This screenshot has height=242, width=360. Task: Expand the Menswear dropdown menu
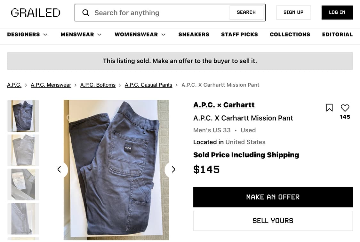coord(81,35)
